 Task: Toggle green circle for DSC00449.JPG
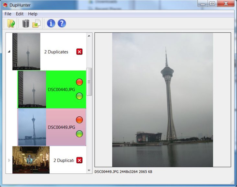[79, 134]
